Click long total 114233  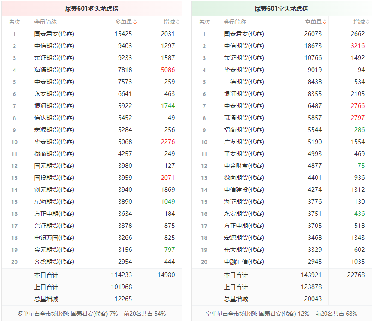[122, 275]
